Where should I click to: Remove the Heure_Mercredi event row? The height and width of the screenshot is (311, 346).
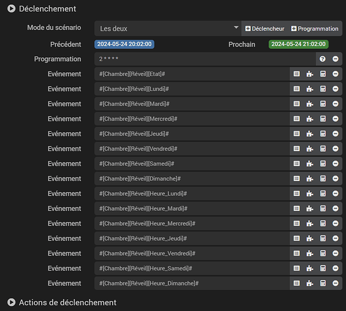coord(335,223)
